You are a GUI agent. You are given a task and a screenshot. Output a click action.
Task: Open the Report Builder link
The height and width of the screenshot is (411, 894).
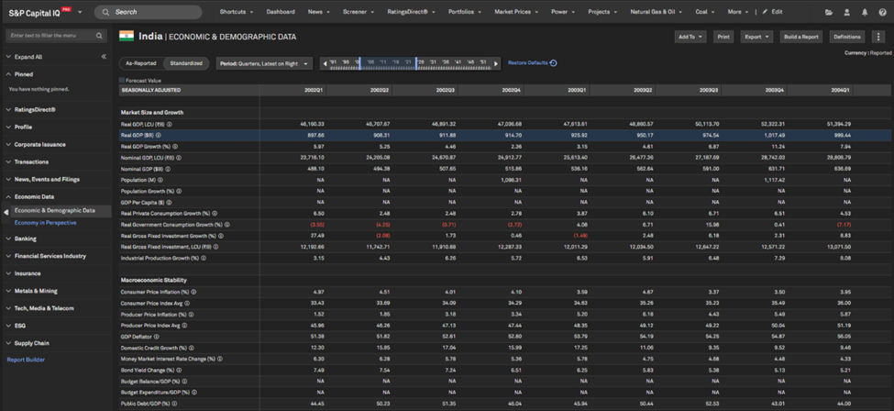pyautogui.click(x=26, y=360)
